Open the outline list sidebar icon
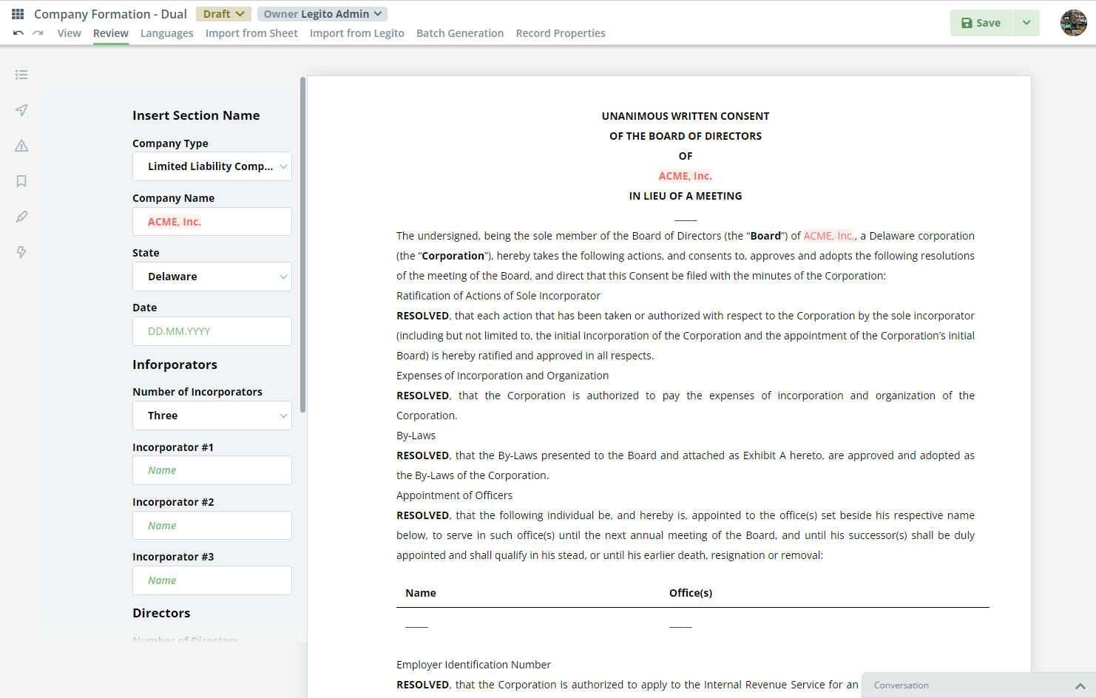This screenshot has width=1096, height=698. [x=21, y=75]
